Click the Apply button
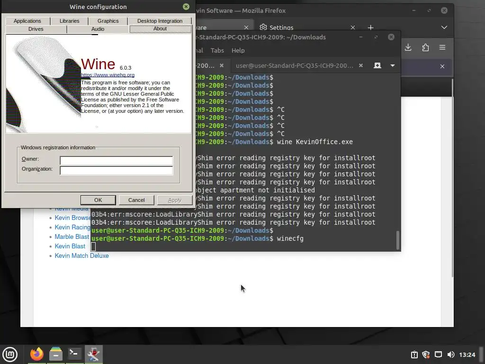The width and height of the screenshot is (485, 364). click(175, 200)
